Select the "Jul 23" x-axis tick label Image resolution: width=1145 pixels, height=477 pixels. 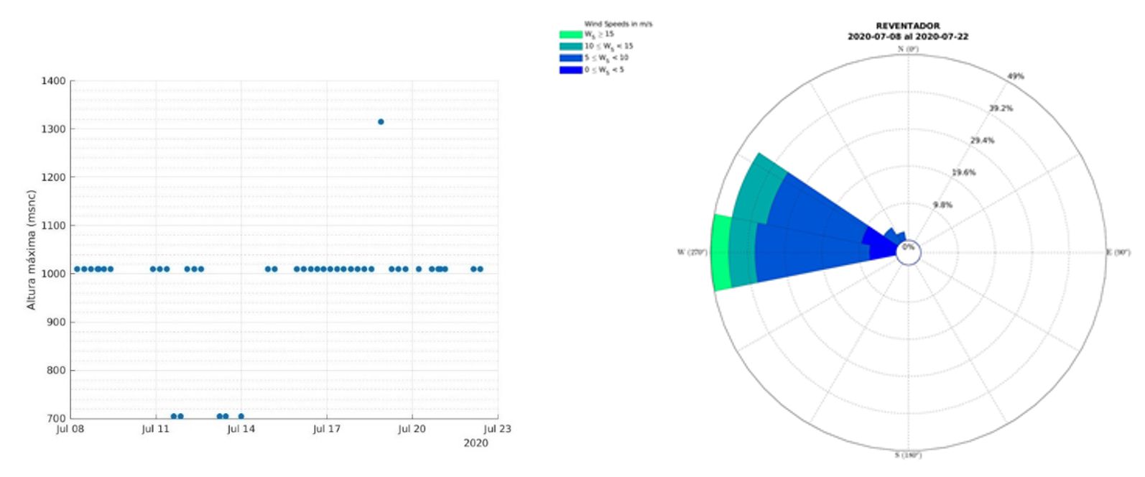point(497,430)
